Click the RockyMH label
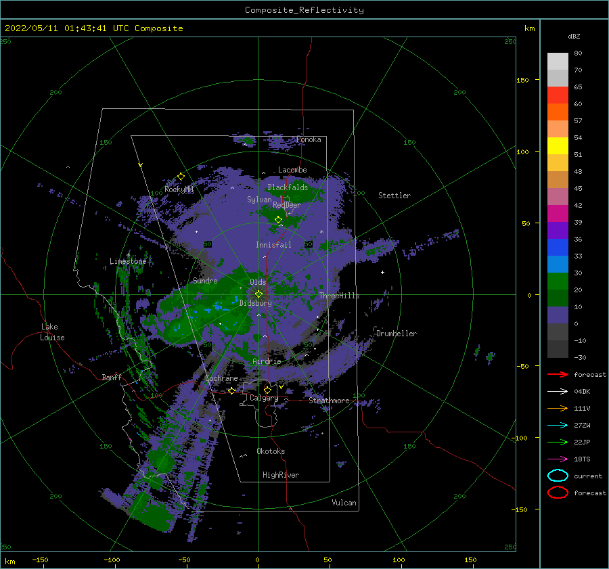This screenshot has width=609, height=569. pyautogui.click(x=179, y=189)
